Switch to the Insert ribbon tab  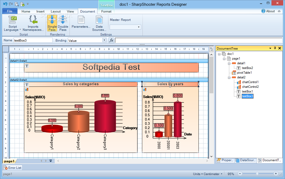[40, 11]
